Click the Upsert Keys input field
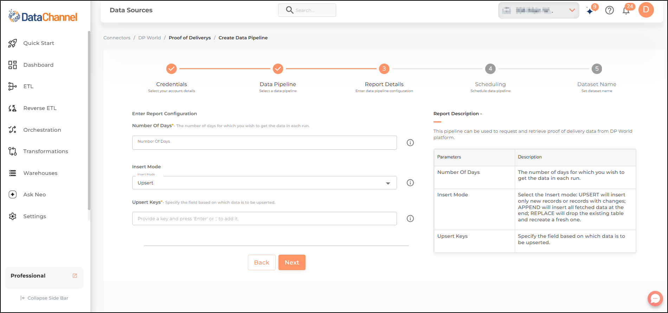This screenshot has width=668, height=313. 264,219
